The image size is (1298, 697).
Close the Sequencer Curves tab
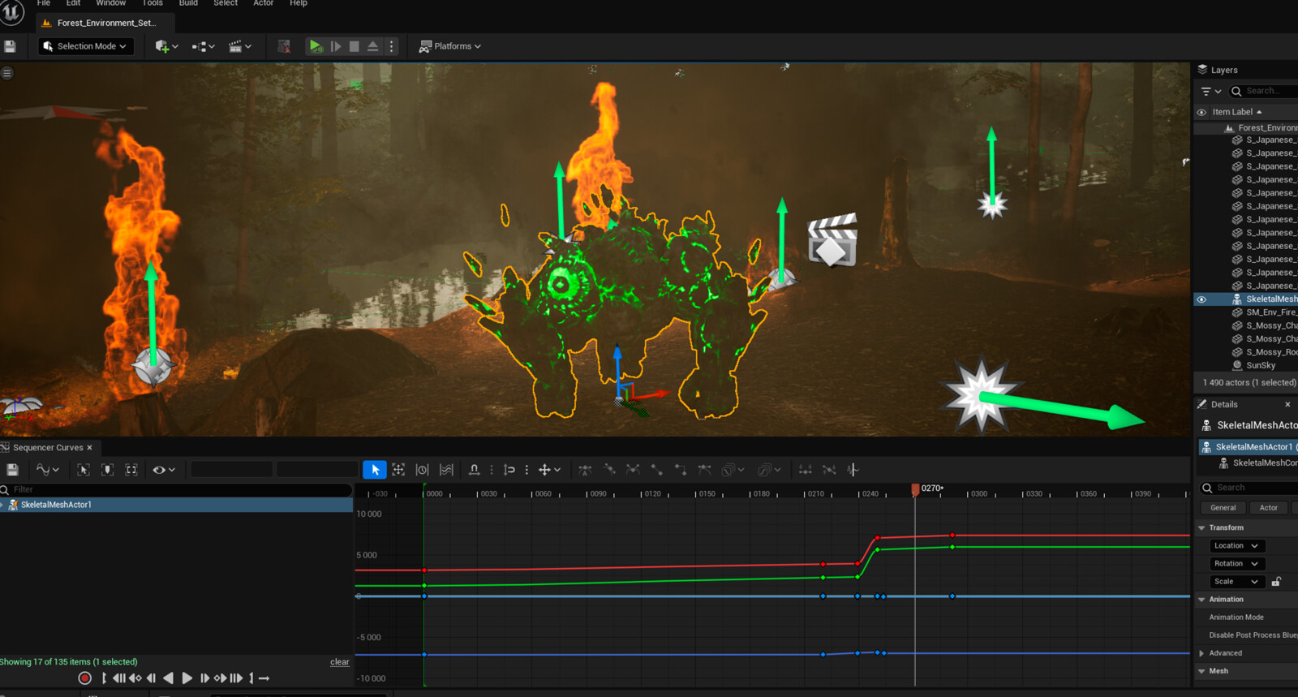point(89,448)
